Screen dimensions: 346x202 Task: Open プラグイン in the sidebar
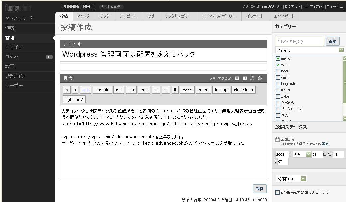click(x=29, y=76)
